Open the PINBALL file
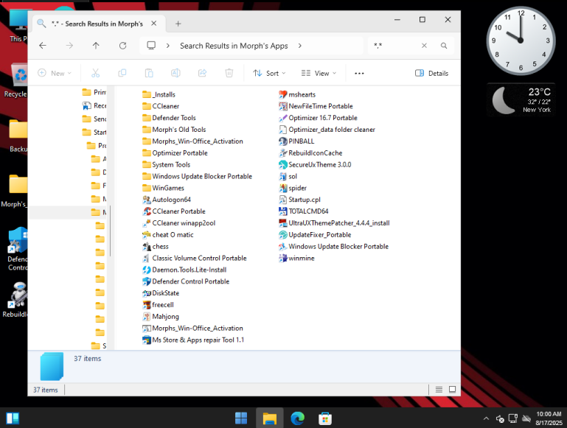 point(296,141)
